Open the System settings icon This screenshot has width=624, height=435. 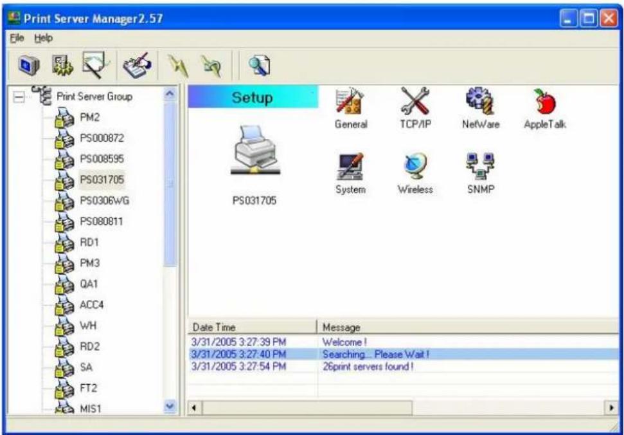click(350, 167)
